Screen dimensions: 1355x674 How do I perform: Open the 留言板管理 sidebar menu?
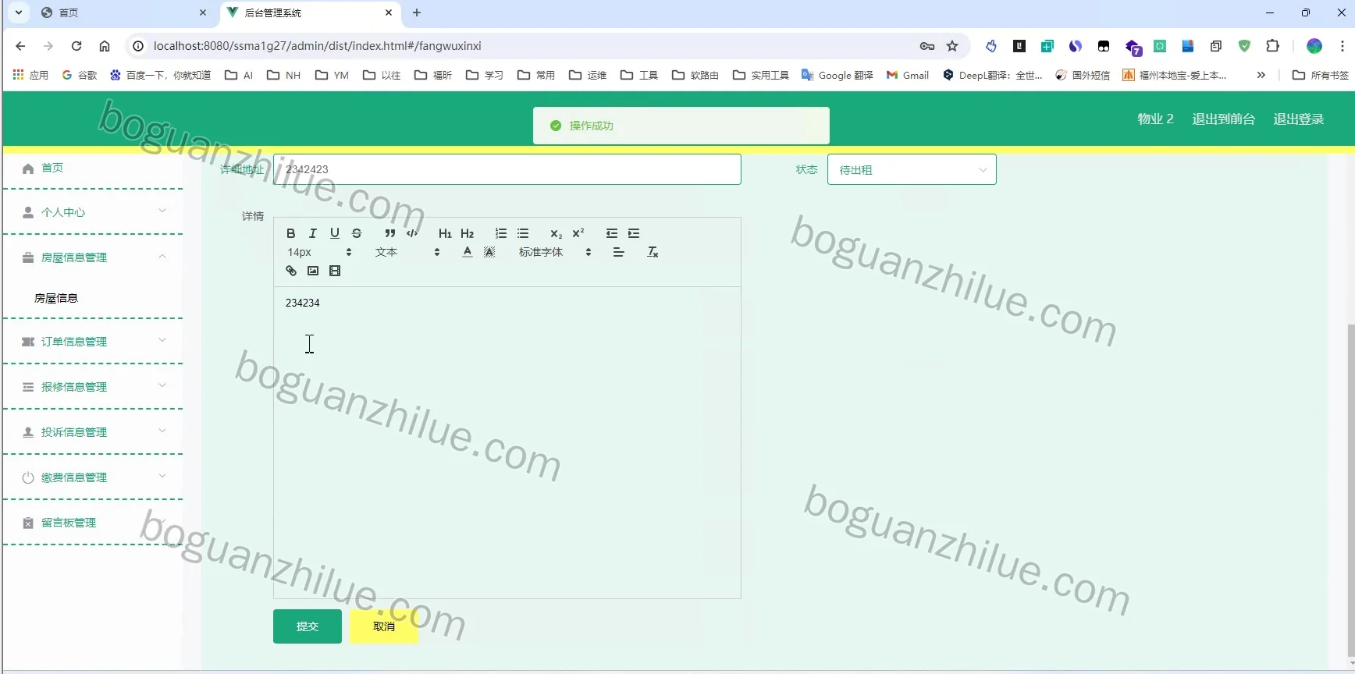coord(93,523)
